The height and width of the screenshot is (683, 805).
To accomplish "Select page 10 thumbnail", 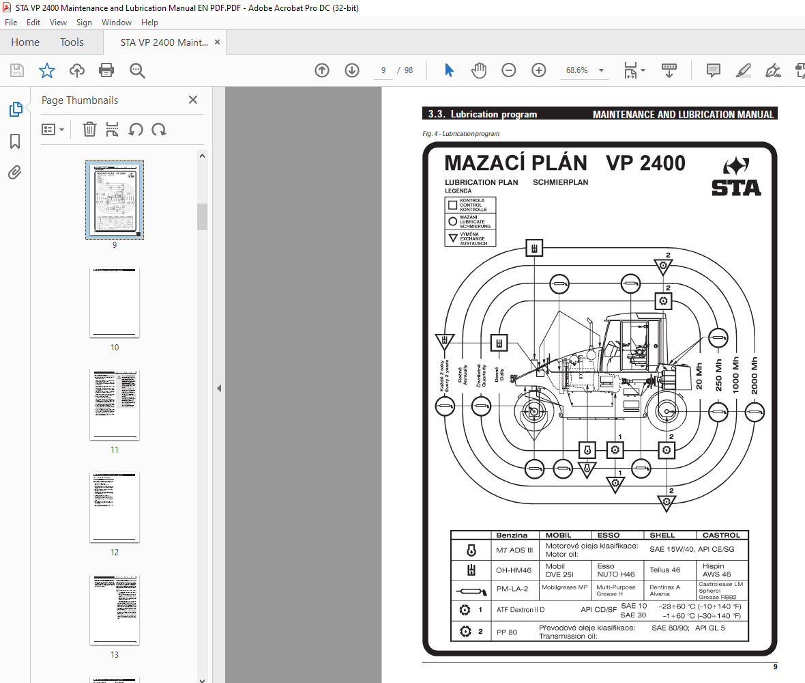I will 115,303.
